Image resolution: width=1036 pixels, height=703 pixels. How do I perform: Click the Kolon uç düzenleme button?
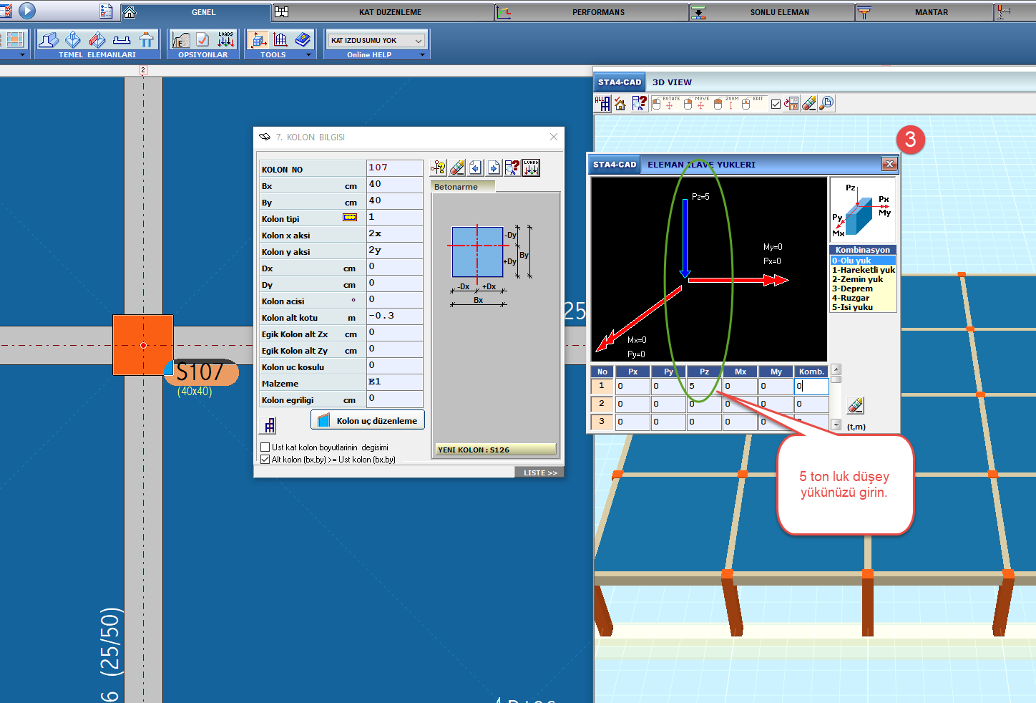click(368, 420)
